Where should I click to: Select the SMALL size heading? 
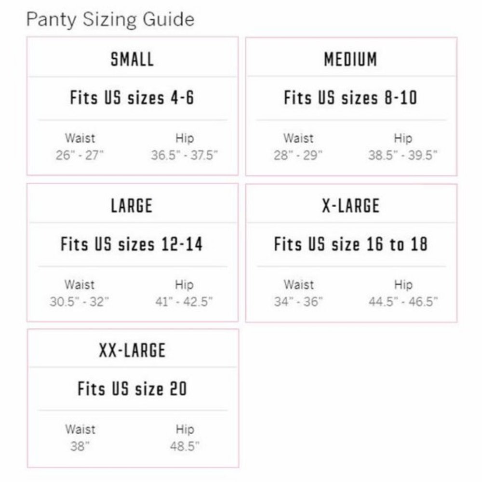132,59
